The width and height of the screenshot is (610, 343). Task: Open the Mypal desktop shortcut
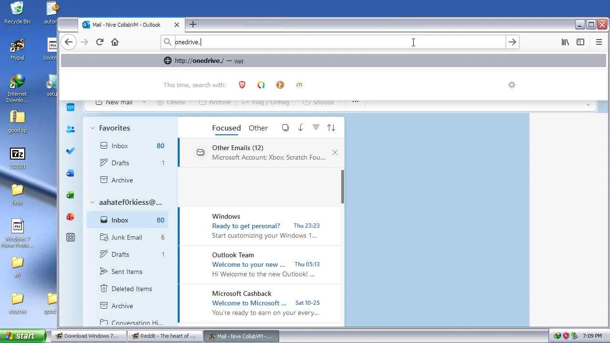click(x=17, y=50)
